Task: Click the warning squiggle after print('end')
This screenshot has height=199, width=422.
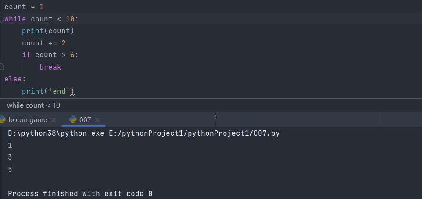Action: point(72,93)
